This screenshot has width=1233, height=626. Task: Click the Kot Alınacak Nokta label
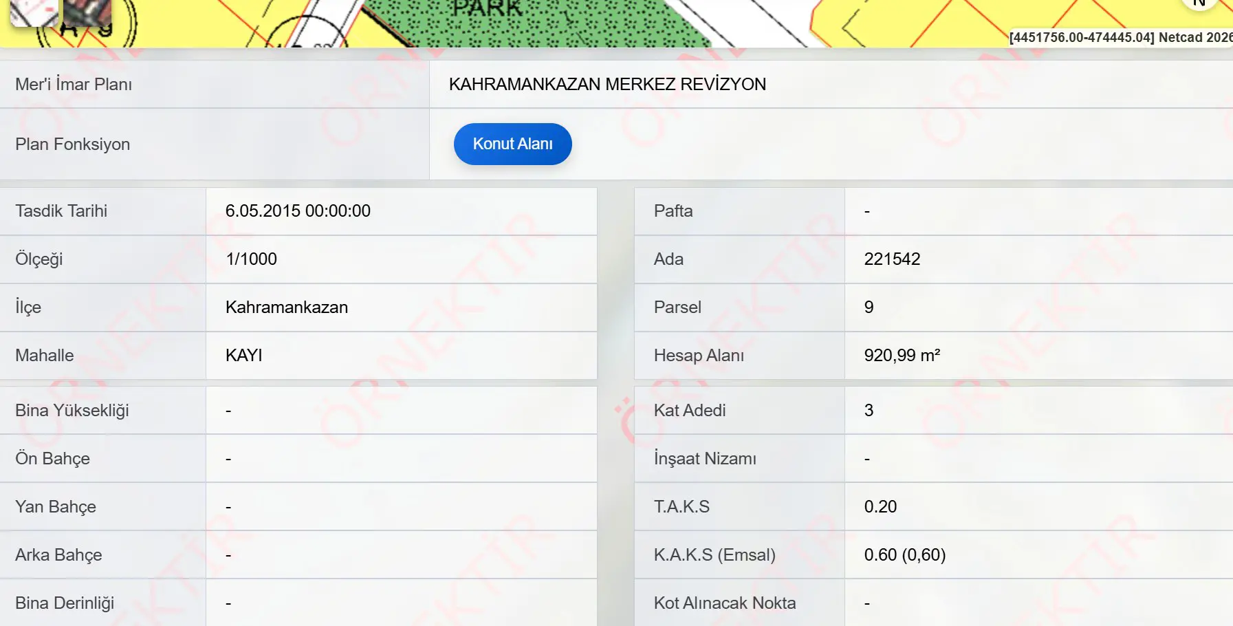tap(725, 603)
